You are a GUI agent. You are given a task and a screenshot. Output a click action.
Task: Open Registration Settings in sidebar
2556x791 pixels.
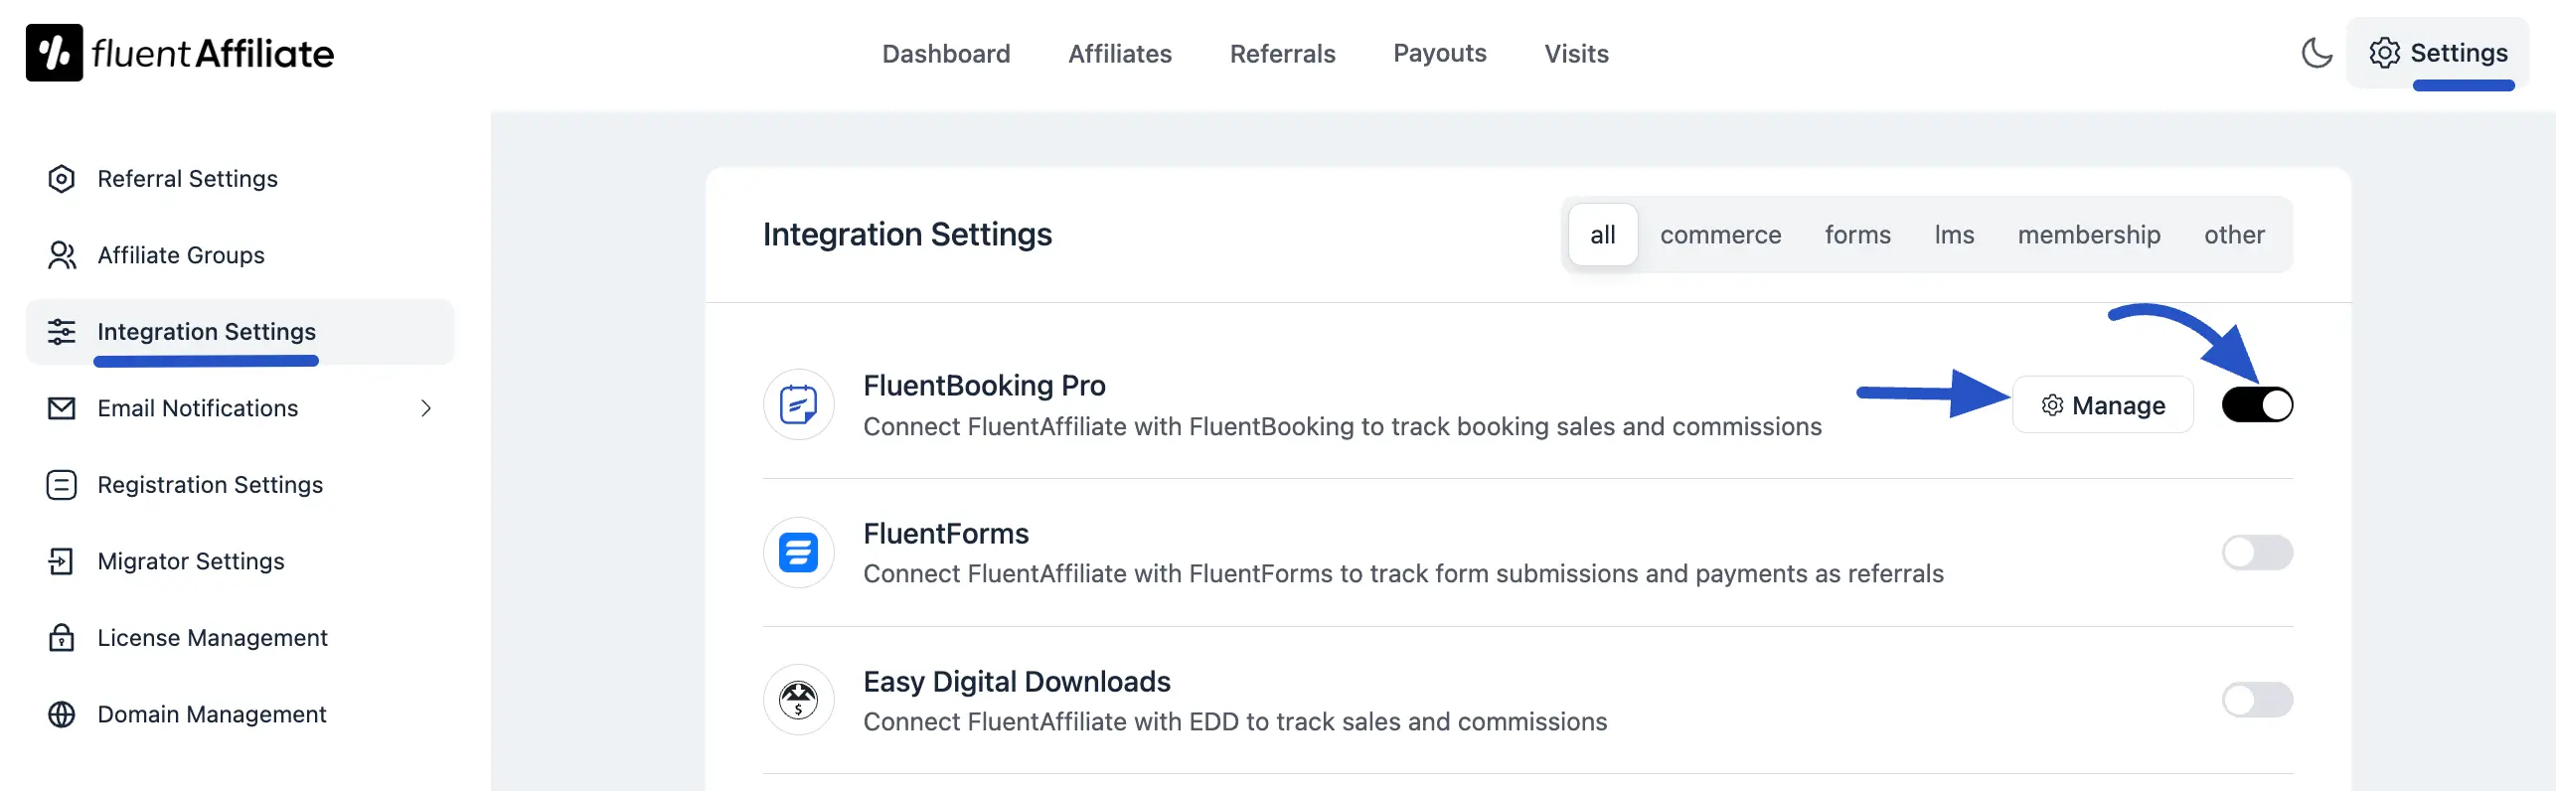click(x=211, y=485)
